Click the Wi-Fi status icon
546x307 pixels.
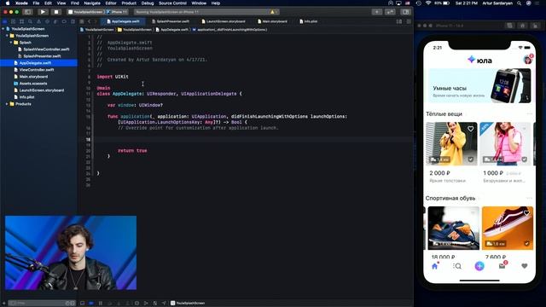click(x=428, y=3)
